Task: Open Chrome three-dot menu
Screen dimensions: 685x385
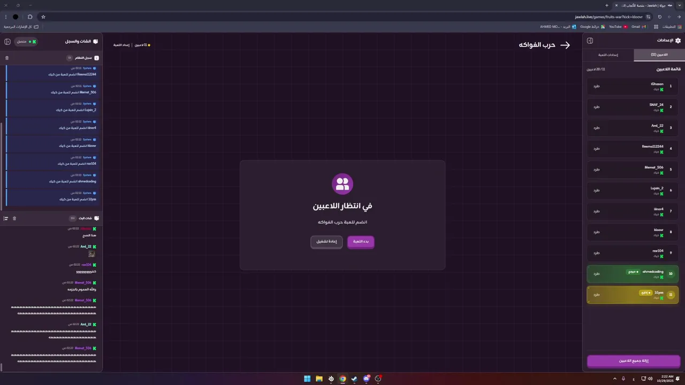Action: coord(5,17)
